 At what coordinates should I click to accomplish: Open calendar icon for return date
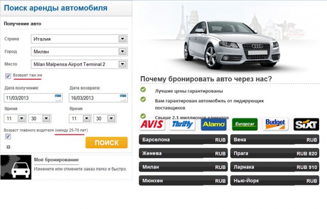tap(123, 97)
